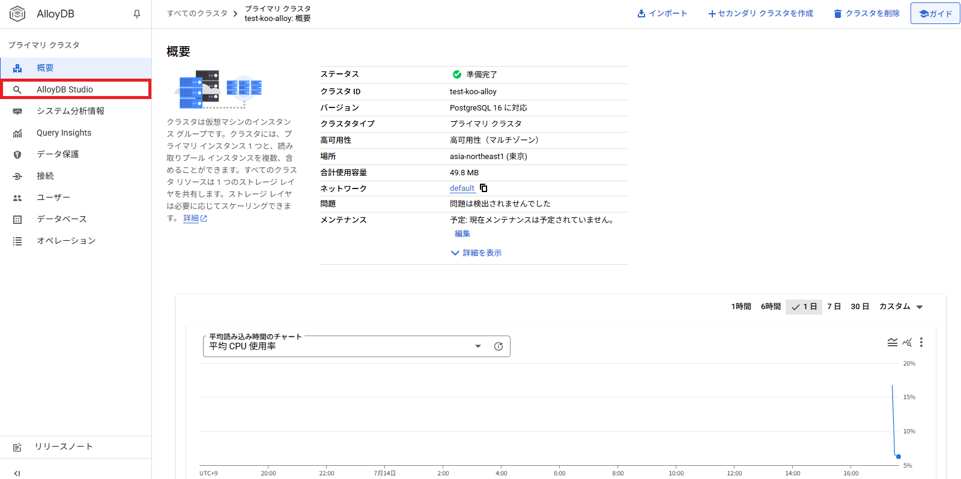Viewport: 961px width, 479px height.
Task: Select the 1 日 time range
Action: pyautogui.click(x=804, y=306)
